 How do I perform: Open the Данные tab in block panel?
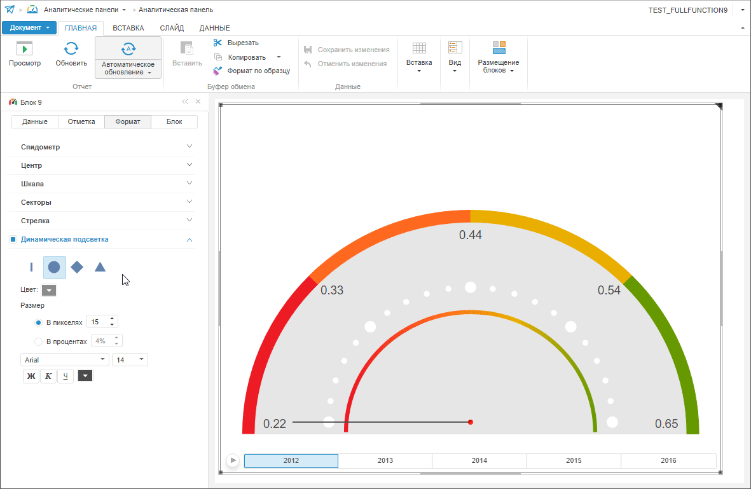(x=35, y=122)
